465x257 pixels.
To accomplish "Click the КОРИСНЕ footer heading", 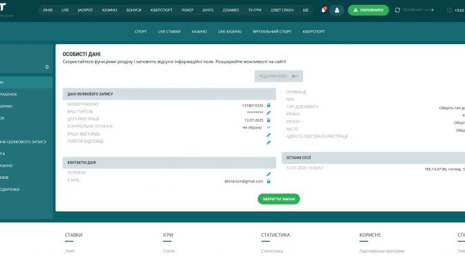I will 370,235.
